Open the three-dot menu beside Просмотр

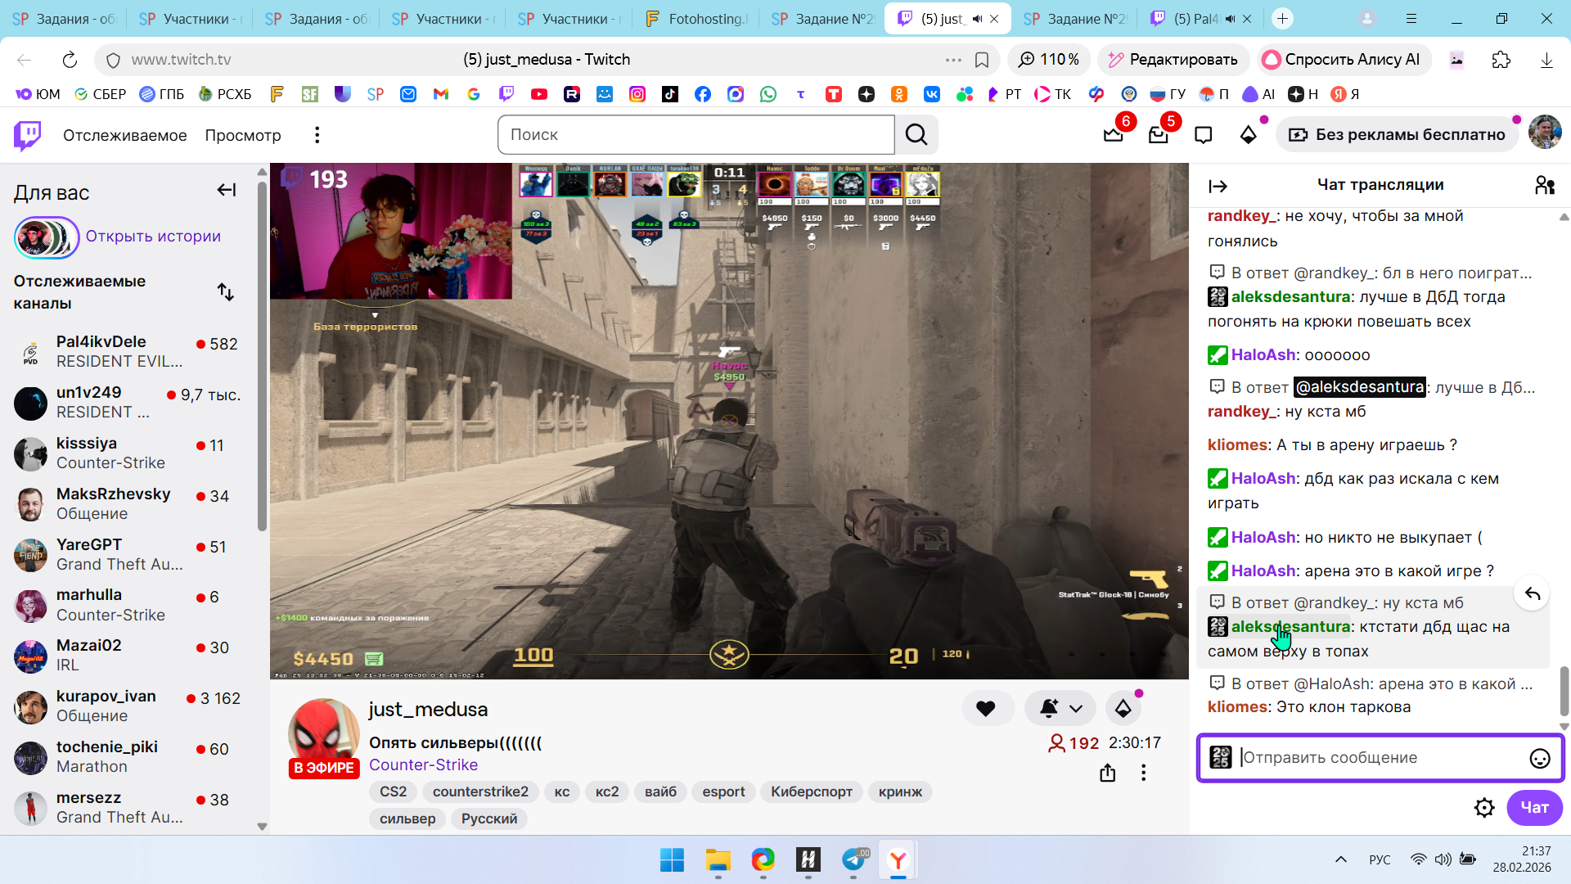pyautogui.click(x=317, y=135)
